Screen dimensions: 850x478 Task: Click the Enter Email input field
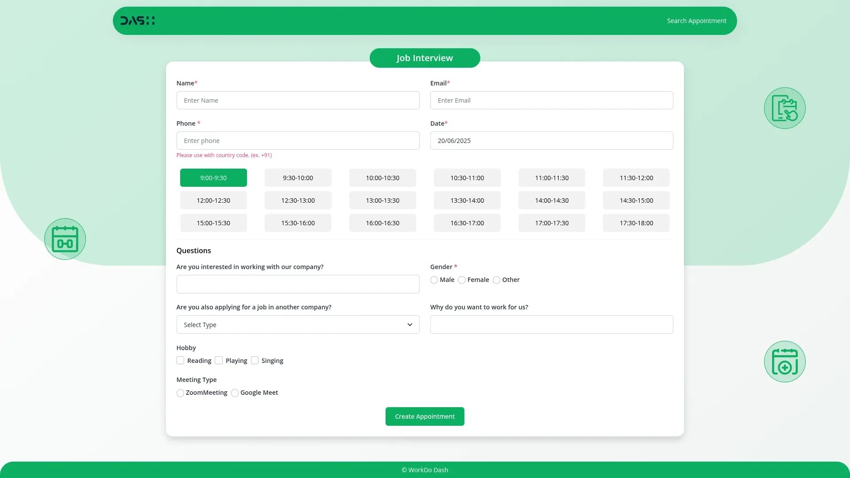pyautogui.click(x=551, y=100)
